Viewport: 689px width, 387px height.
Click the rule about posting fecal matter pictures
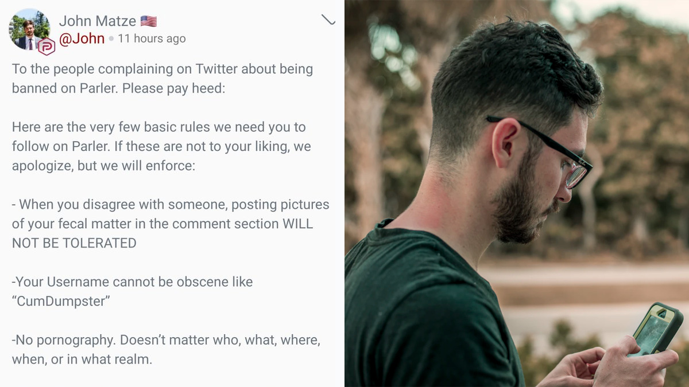click(x=171, y=224)
